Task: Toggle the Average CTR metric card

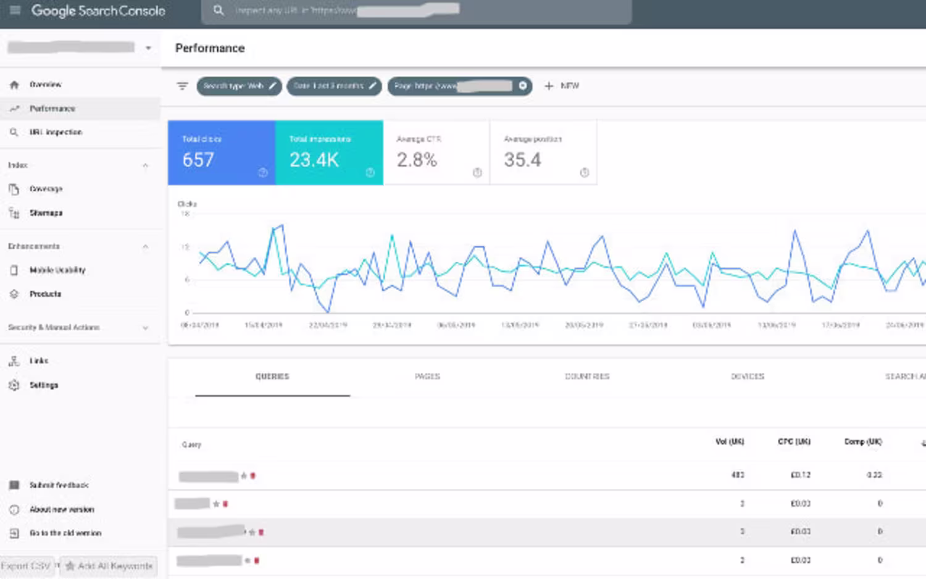Action: 436,152
